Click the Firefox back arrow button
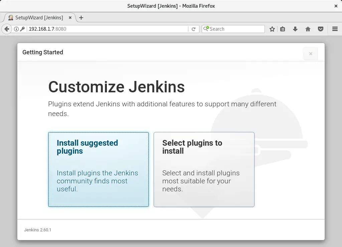 pos(7,29)
